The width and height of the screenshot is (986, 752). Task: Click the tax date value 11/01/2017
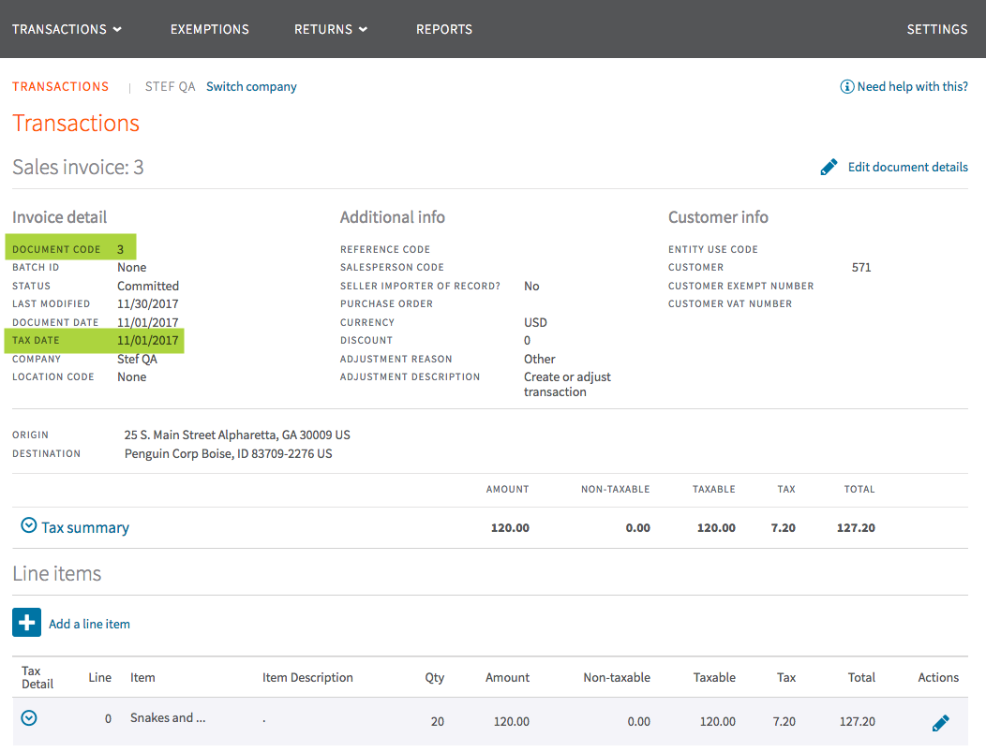(x=148, y=341)
